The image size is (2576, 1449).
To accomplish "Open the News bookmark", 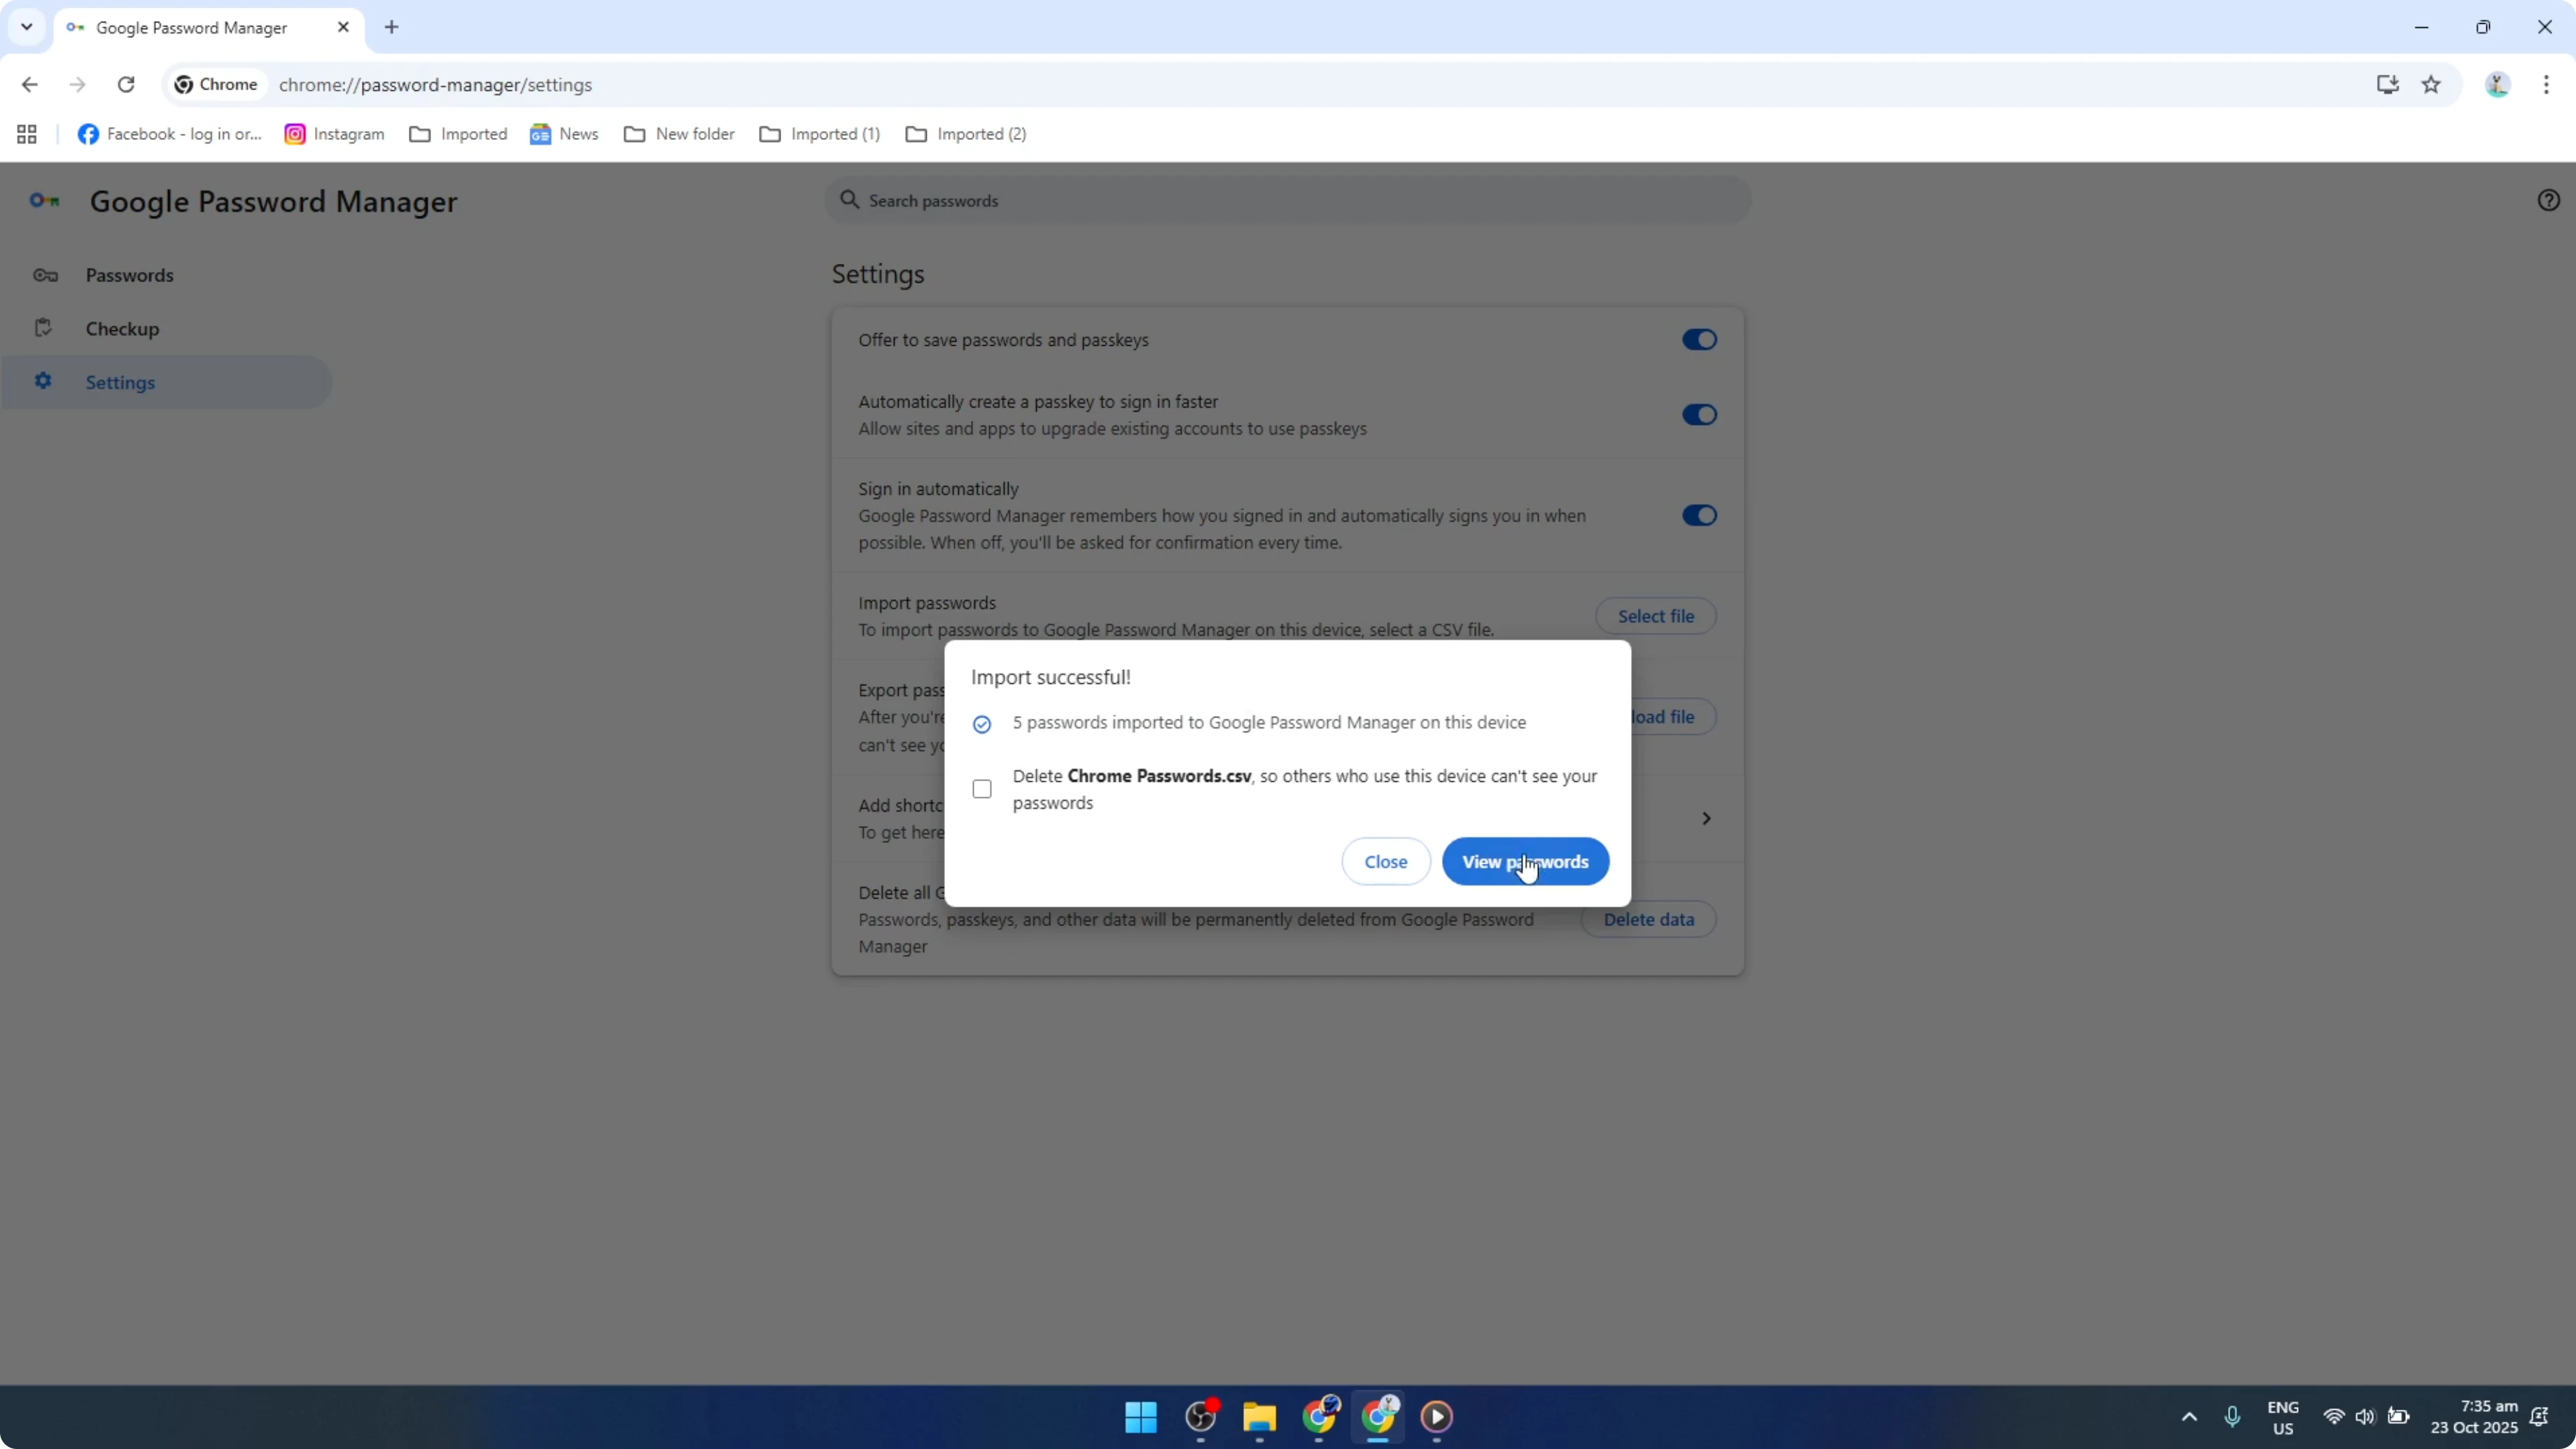I will [x=564, y=134].
